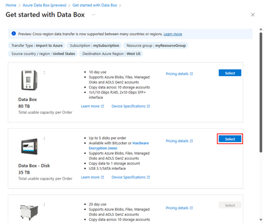Image resolution: width=263 pixels, height=223 pixels.
Task: Click the Data Box - Disk title text
Action: [34, 166]
